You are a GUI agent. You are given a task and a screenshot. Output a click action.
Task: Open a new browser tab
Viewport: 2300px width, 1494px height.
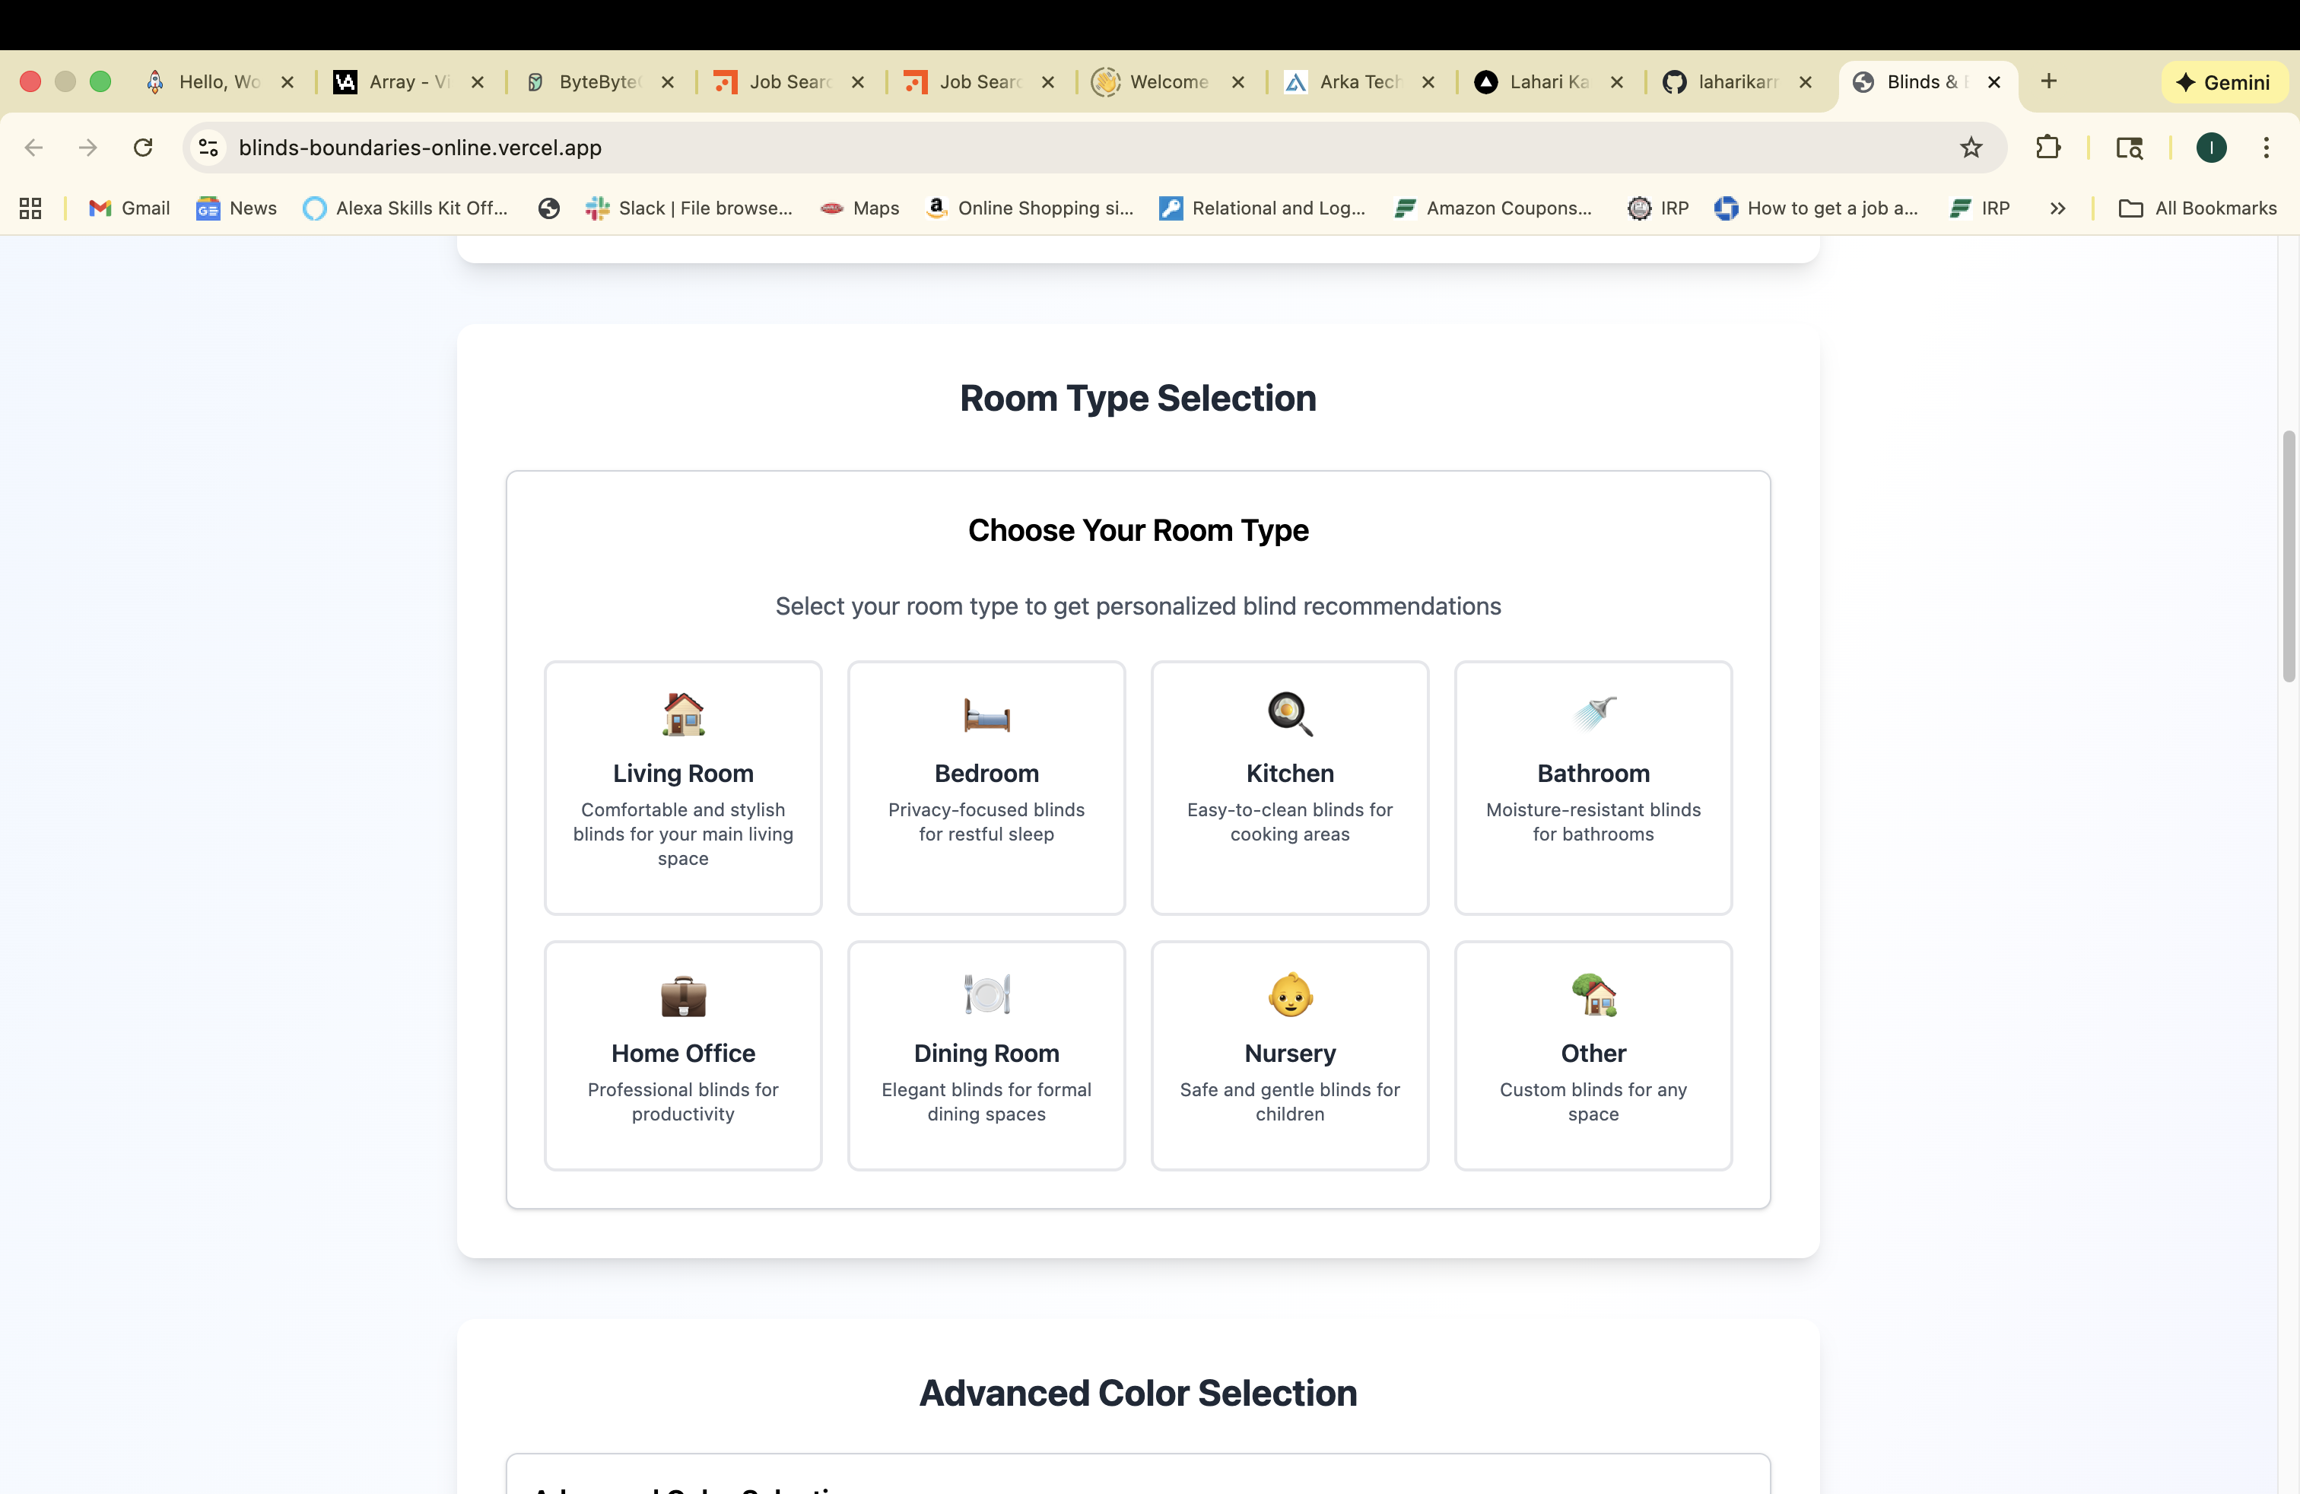(x=2047, y=81)
